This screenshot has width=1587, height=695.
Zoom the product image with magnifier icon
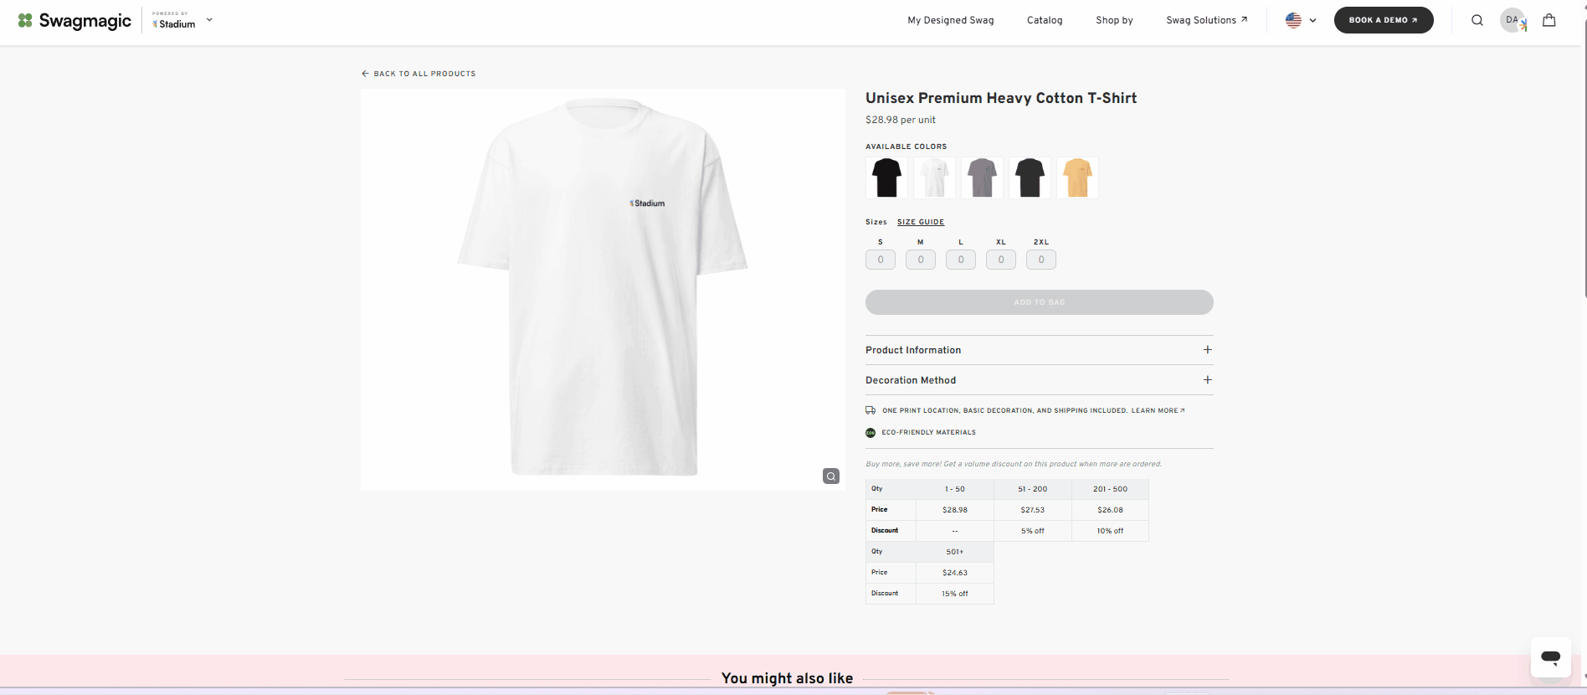(831, 476)
